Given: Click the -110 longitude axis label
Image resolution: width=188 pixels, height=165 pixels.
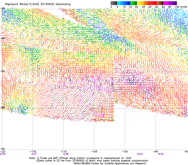Looking at the screenshot, I should pos(64,152).
